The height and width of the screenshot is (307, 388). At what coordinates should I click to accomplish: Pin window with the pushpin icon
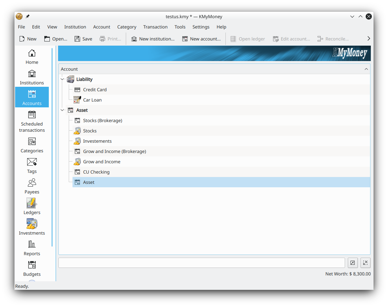pyautogui.click(x=27, y=16)
